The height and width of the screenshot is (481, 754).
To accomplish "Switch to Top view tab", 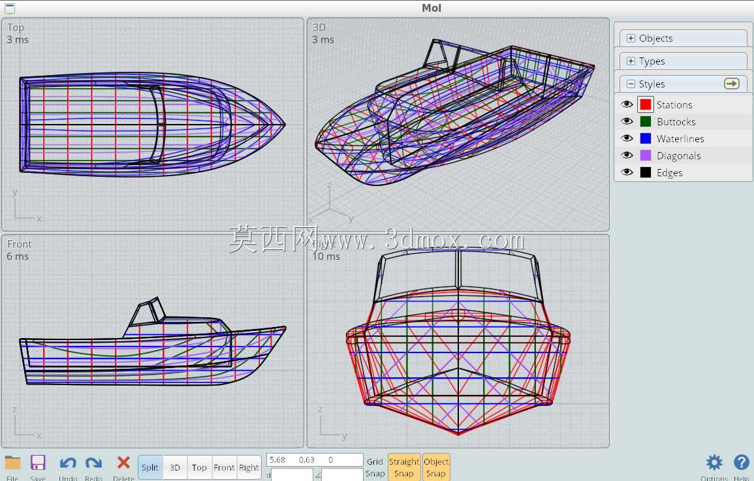I will tap(200, 467).
